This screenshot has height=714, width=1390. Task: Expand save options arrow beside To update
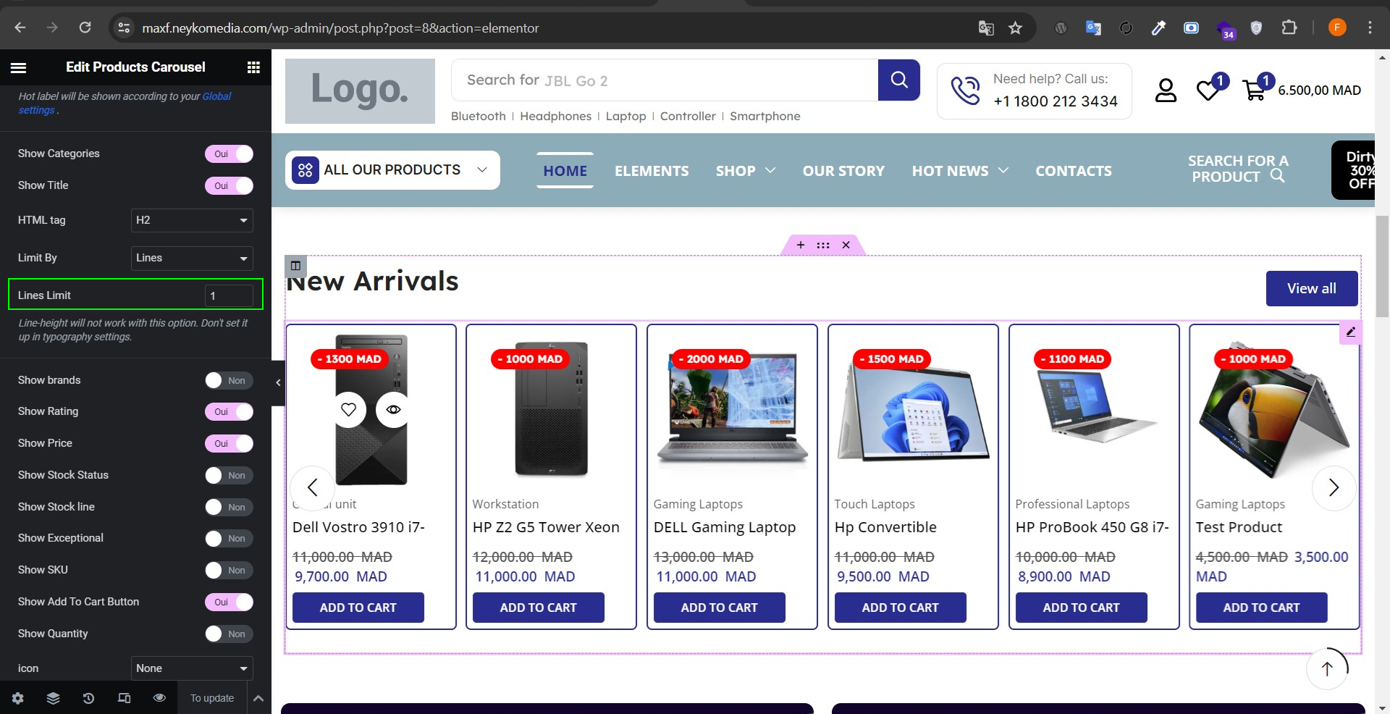coord(258,698)
